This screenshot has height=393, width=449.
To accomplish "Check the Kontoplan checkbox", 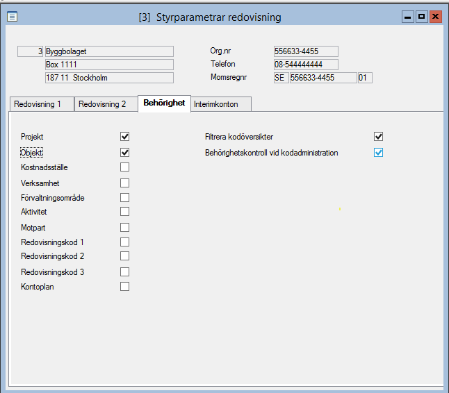I will coord(124,287).
